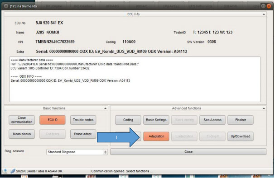Click TesterID value T: 12345 I: 123 W: 123

coord(212,33)
